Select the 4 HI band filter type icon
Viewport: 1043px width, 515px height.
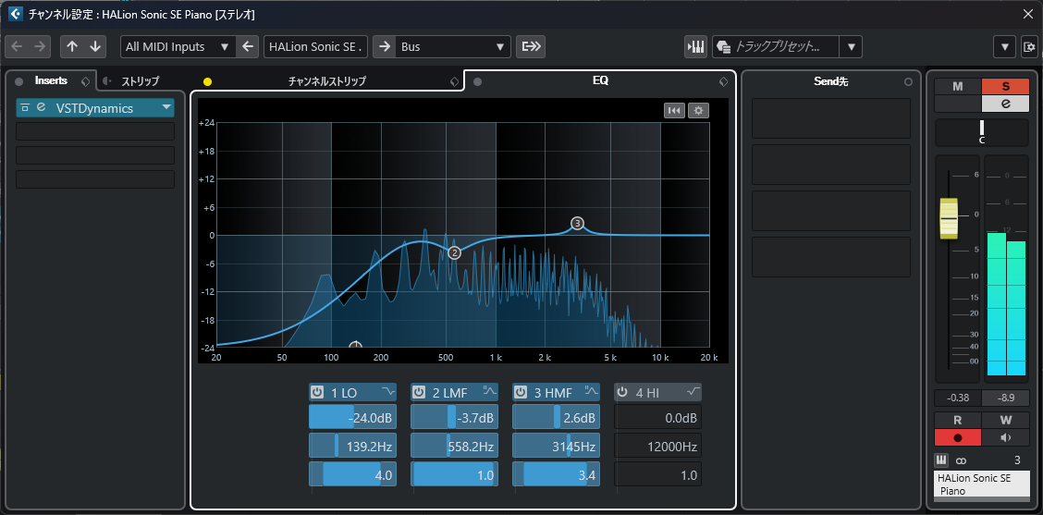(693, 391)
